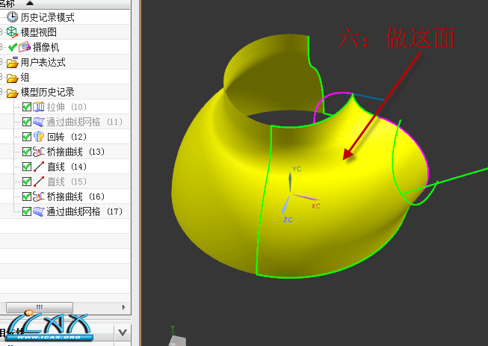Click the navigator horizontal scrollbar thumb

[x=40, y=307]
